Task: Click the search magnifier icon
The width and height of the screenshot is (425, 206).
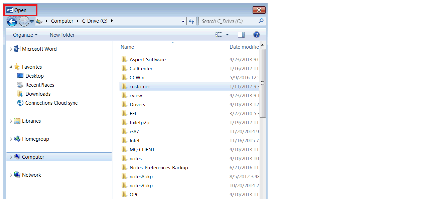Action: tap(261, 21)
